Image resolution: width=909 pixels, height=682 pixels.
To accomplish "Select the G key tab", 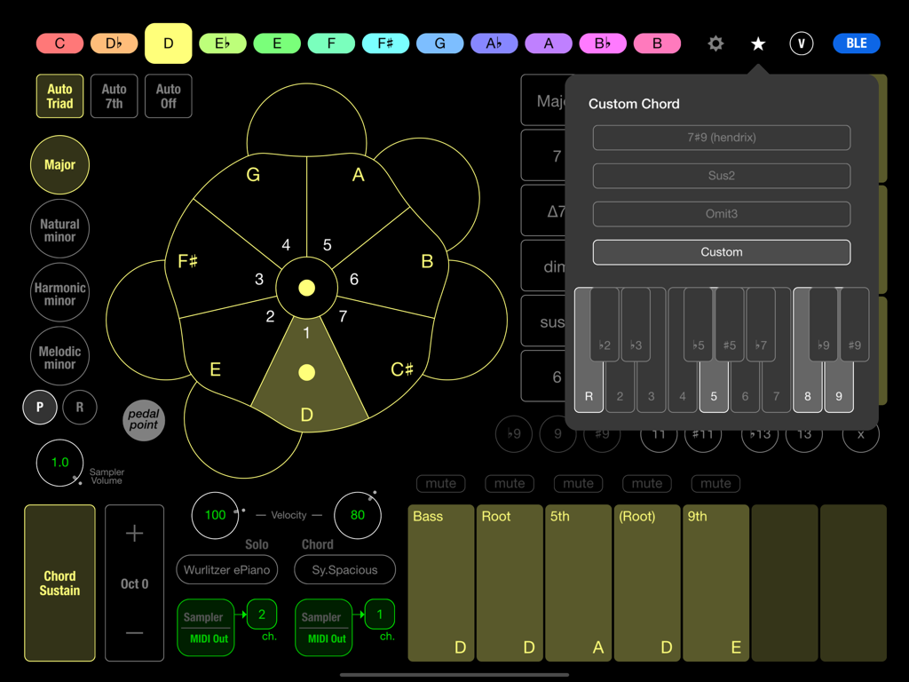I will (439, 43).
